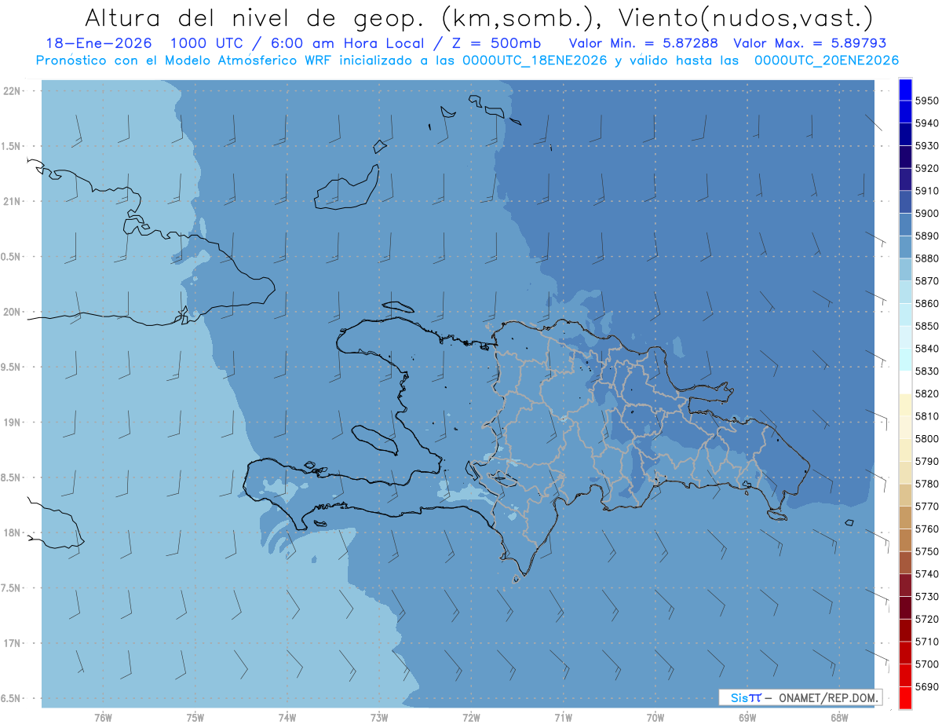The image size is (942, 728).
Task: Click the "5820" colorbar label
Action: click(926, 393)
